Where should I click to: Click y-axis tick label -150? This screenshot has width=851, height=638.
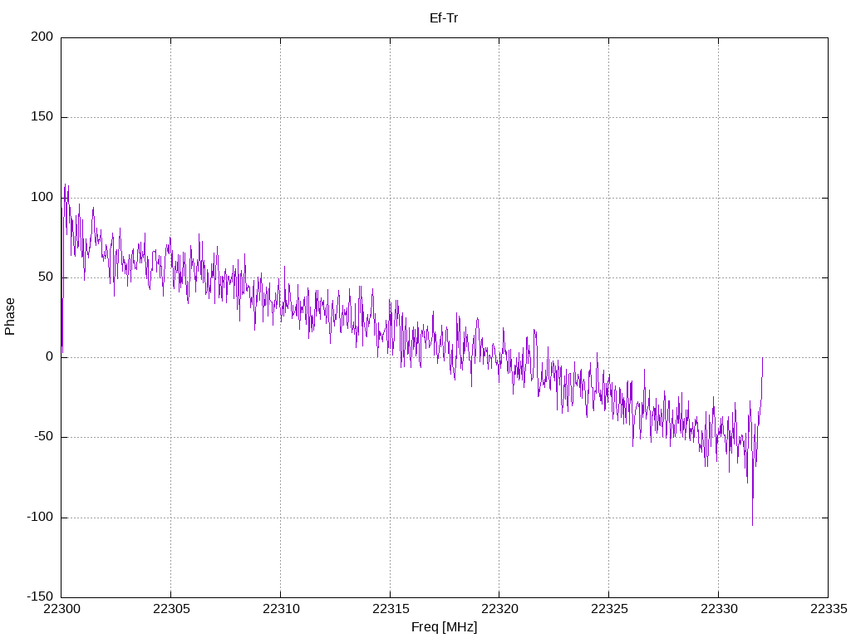[x=40, y=596]
